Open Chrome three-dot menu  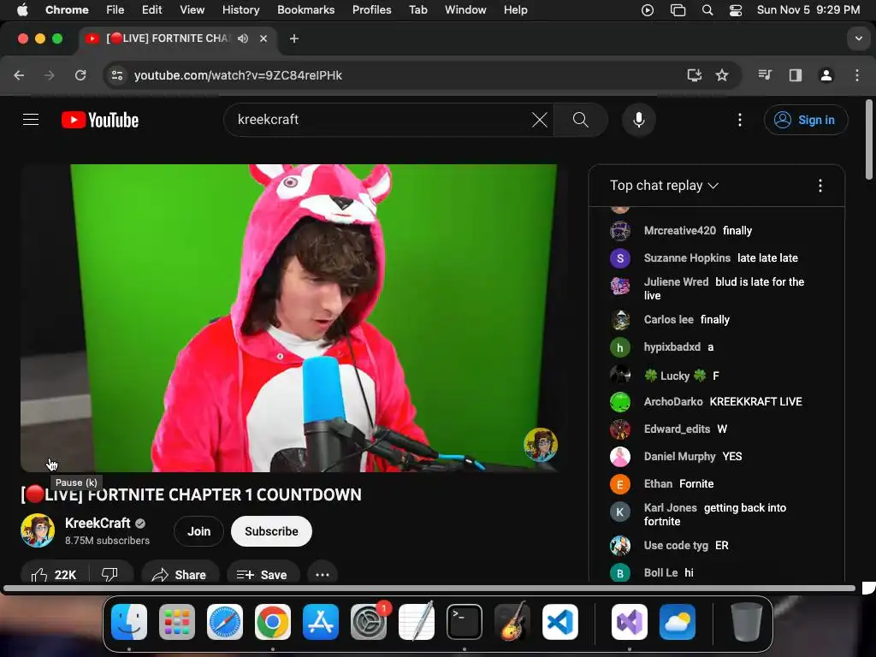[857, 75]
